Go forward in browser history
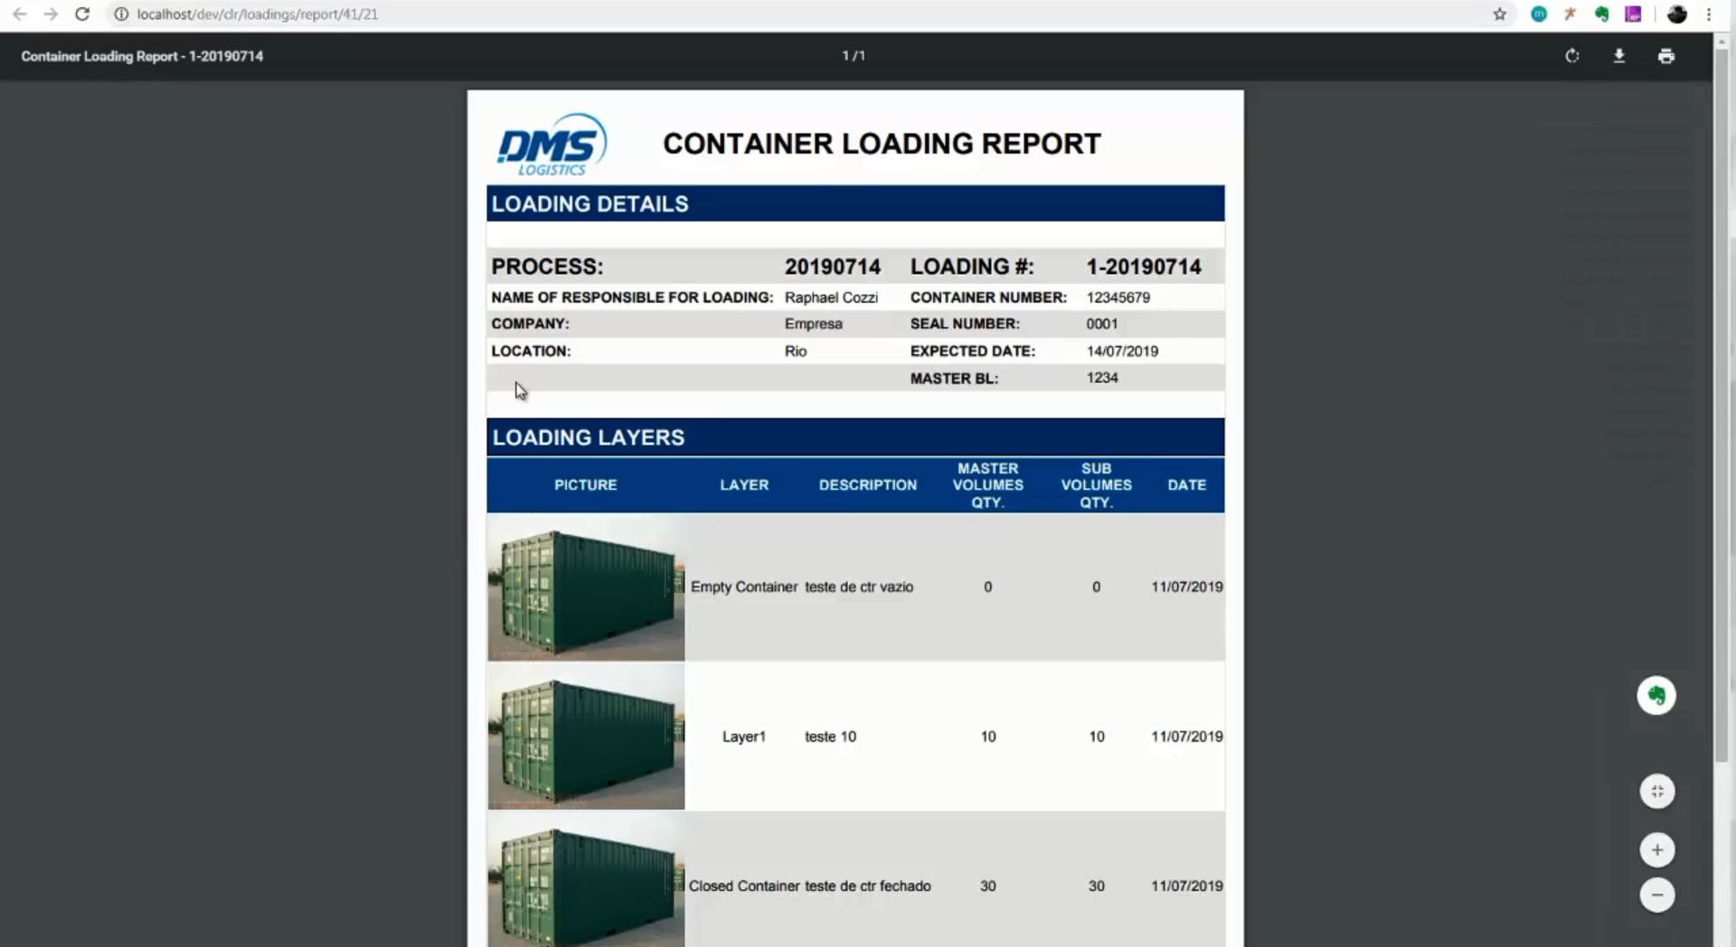The image size is (1736, 947). coord(51,14)
